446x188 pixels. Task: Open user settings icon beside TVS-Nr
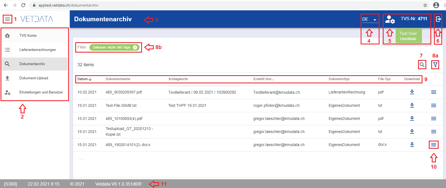point(390,19)
